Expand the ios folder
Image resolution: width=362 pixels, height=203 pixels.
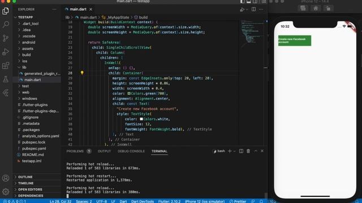pos(25,61)
